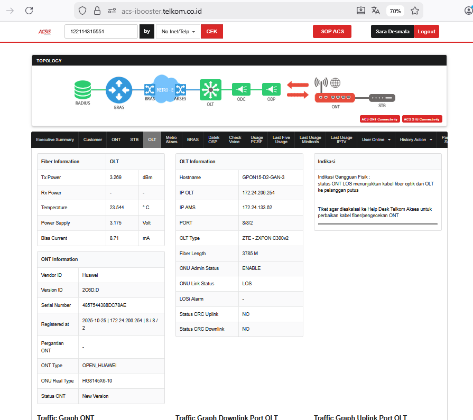Click Fiber Length value '3785 M'
473x420 pixels.
coord(250,254)
